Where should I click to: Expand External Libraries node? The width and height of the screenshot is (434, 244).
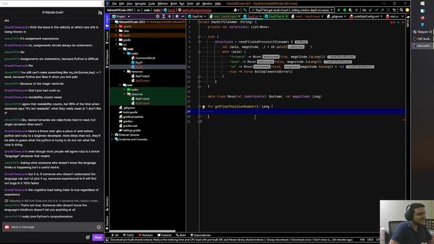[x=113, y=135]
